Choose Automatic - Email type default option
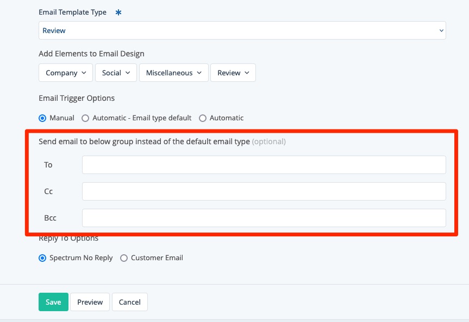469x322 pixels. pos(85,118)
